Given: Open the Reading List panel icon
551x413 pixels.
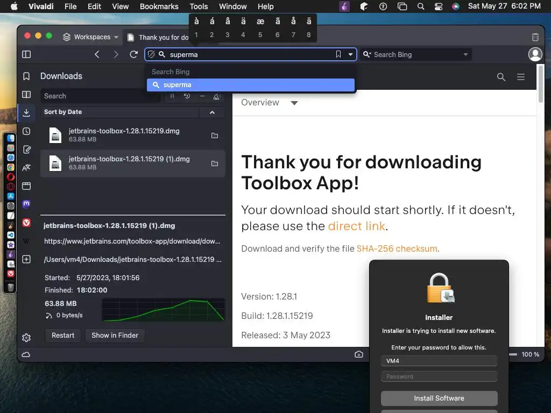Looking at the screenshot, I should click(x=26, y=95).
